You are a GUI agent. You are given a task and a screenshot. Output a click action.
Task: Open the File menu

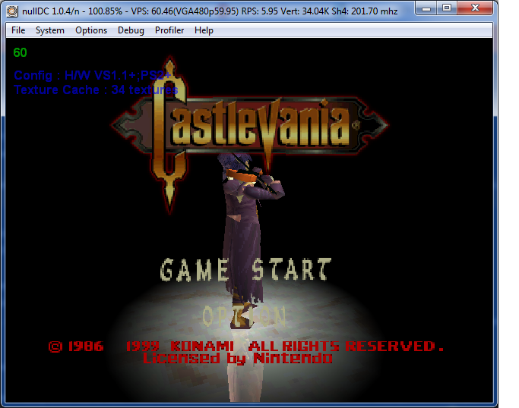[18, 30]
